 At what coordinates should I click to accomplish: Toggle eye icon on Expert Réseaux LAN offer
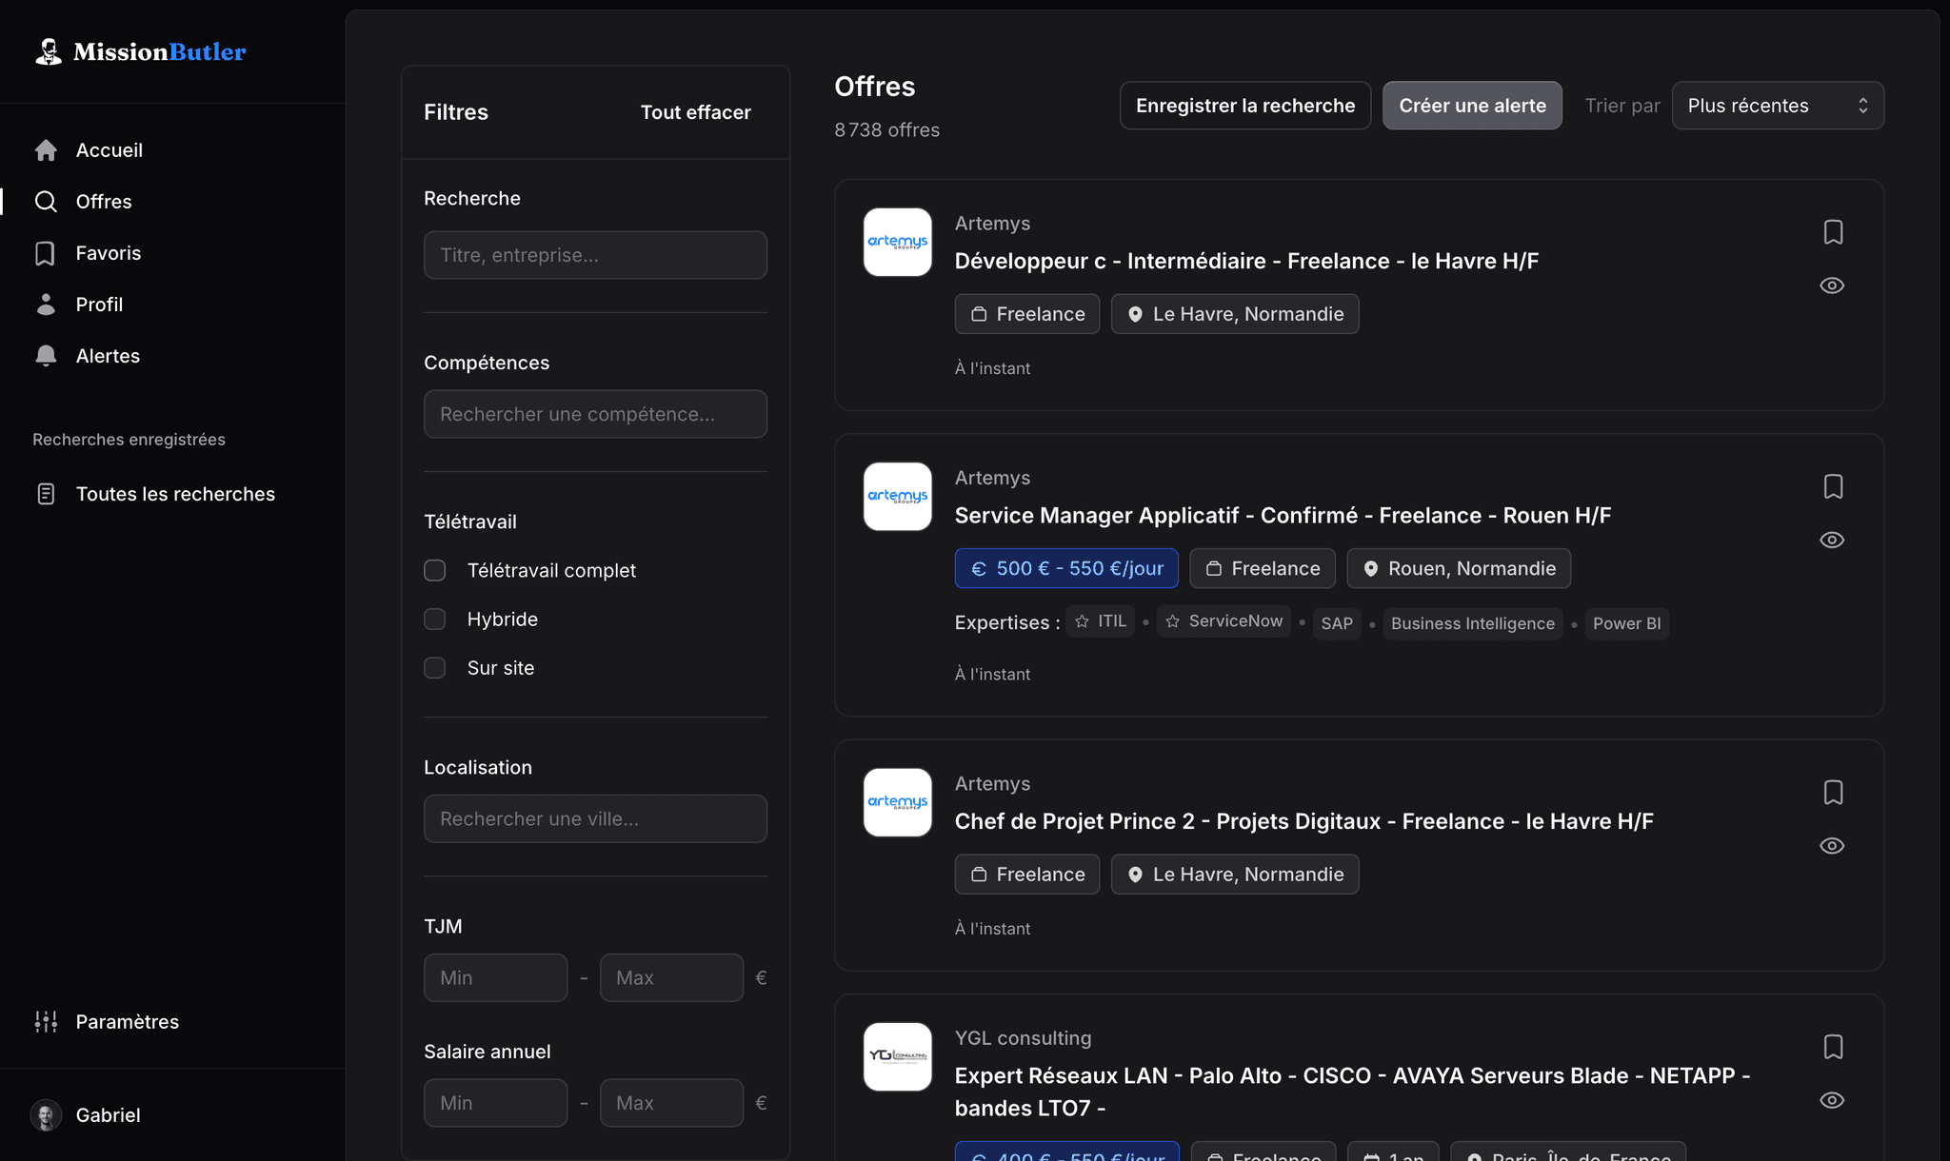(1832, 1101)
